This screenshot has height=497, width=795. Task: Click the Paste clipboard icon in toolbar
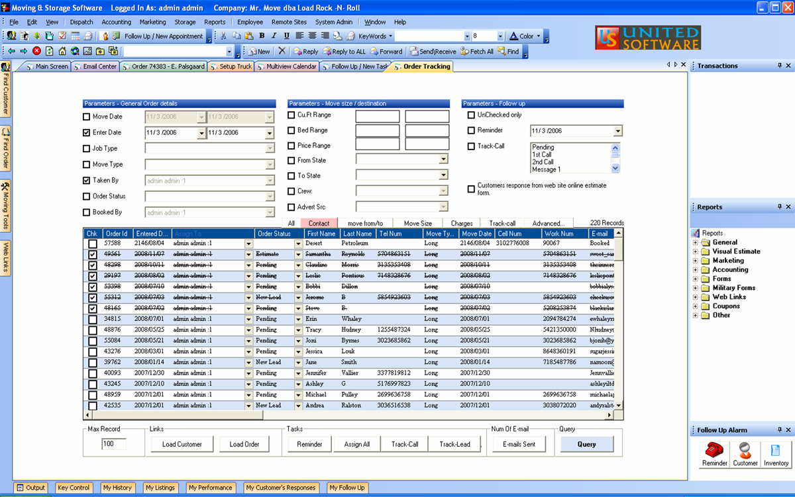248,36
